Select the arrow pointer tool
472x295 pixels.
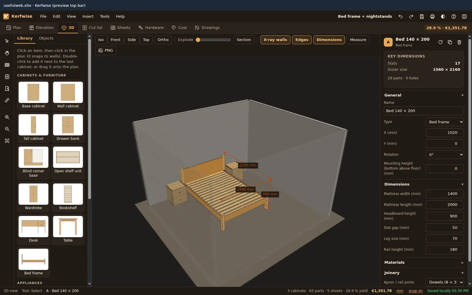point(7,41)
